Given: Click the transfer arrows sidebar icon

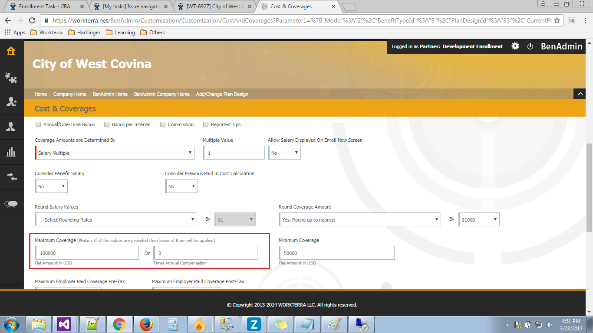Looking at the screenshot, I should click(11, 176).
